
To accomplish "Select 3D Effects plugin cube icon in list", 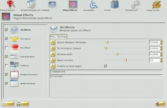I will tap(14, 30).
